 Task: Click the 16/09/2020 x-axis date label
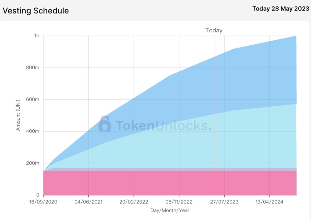[43, 202]
